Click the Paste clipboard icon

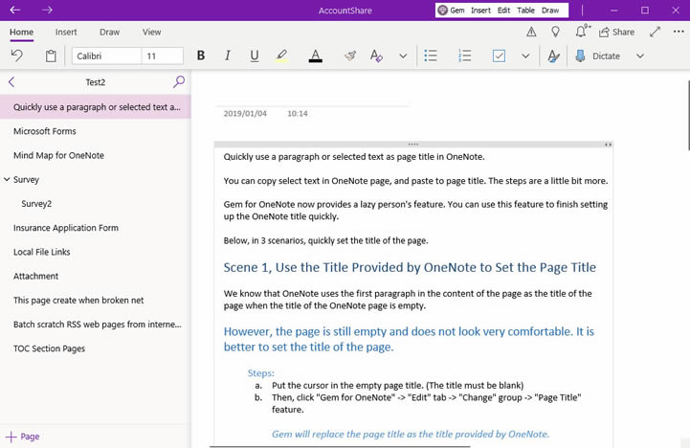point(50,56)
